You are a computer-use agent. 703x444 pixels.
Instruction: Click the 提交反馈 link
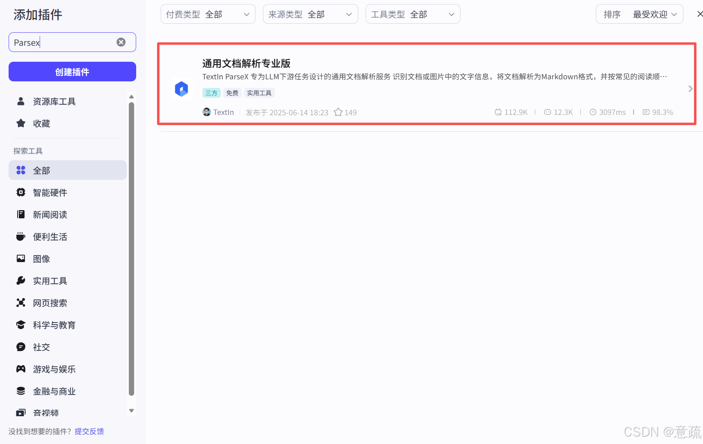click(x=89, y=431)
